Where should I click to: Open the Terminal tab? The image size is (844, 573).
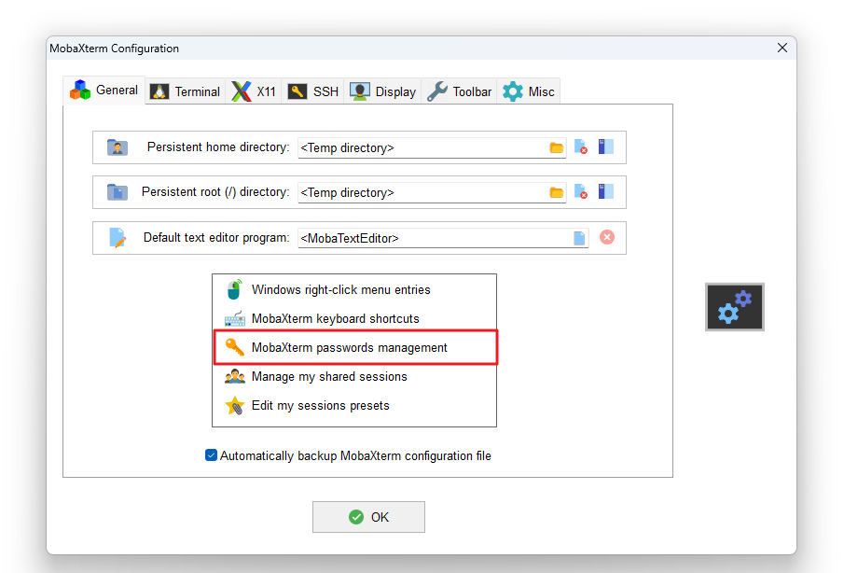click(186, 91)
